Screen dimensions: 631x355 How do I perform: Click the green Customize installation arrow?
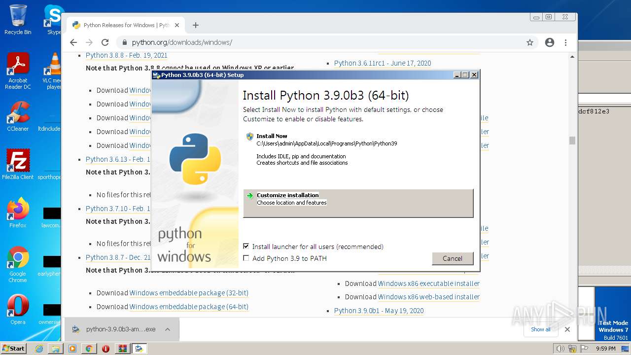coord(250,196)
